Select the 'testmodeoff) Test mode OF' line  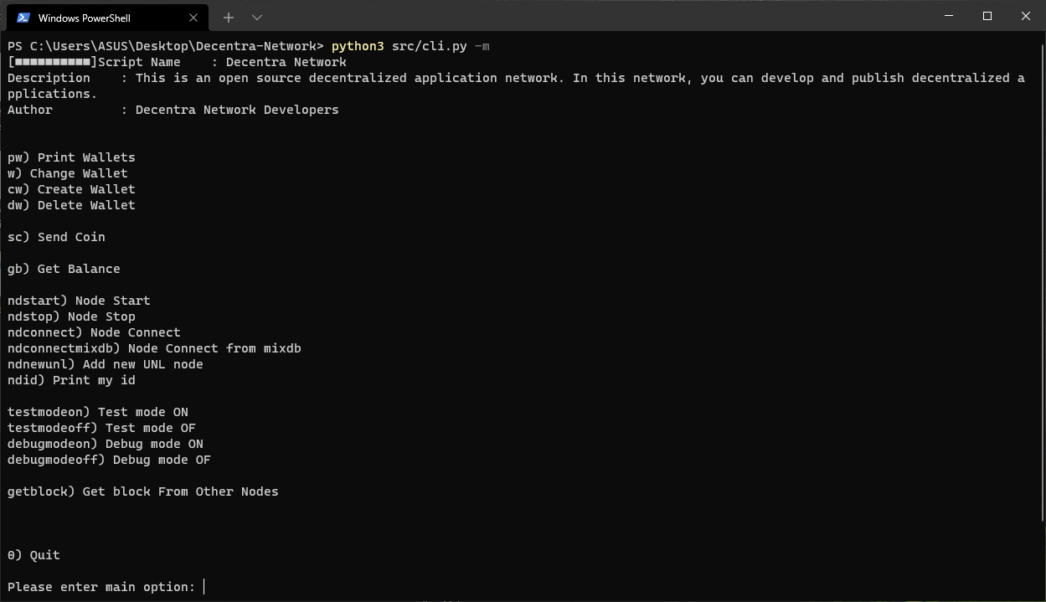[x=100, y=427]
